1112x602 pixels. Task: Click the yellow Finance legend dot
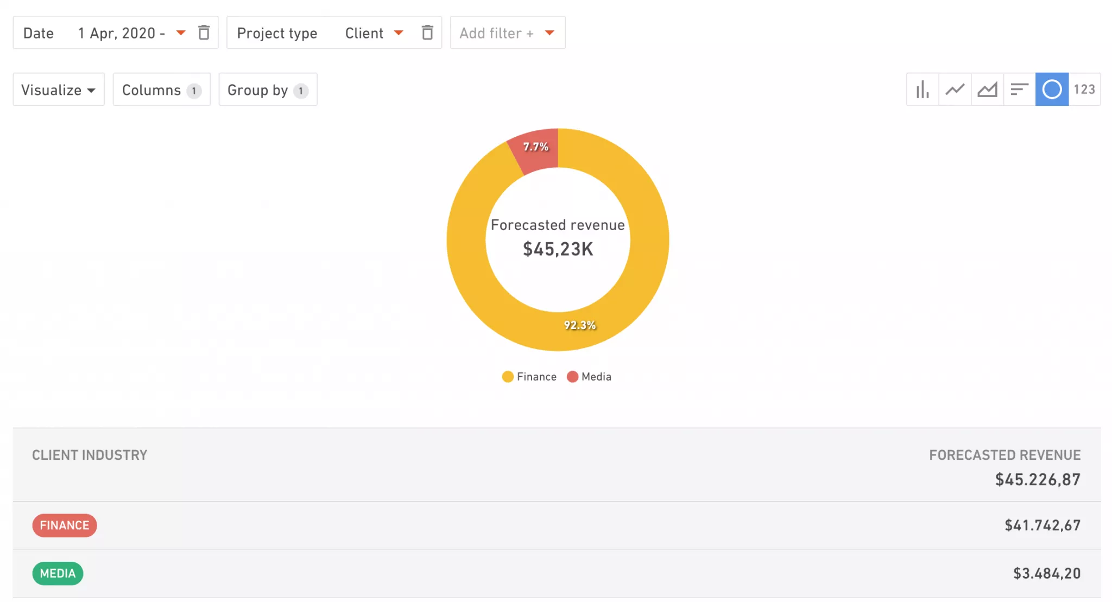click(x=508, y=377)
